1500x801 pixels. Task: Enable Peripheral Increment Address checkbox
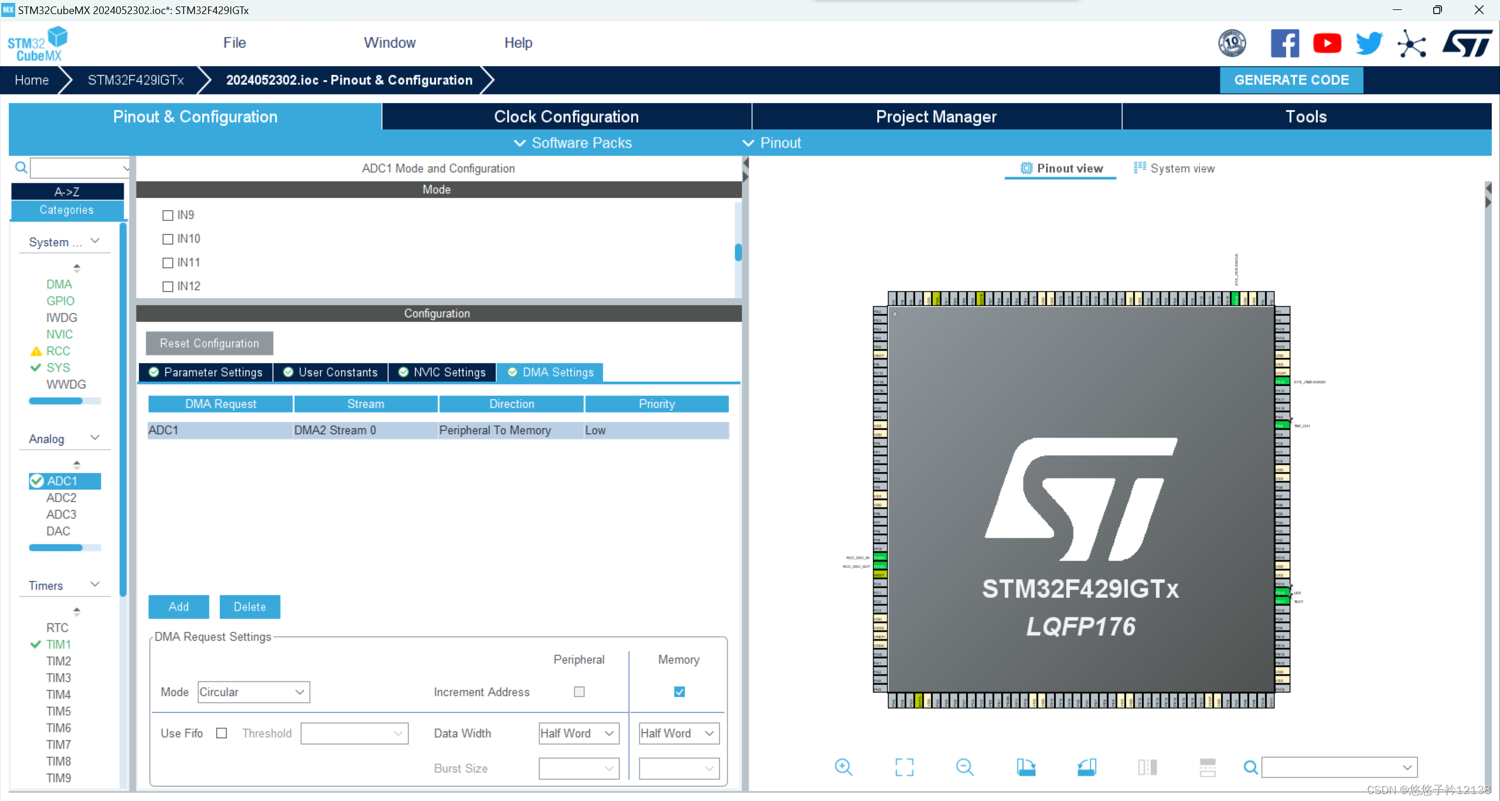(578, 692)
